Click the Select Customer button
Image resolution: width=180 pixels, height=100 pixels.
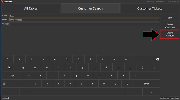tap(170, 26)
